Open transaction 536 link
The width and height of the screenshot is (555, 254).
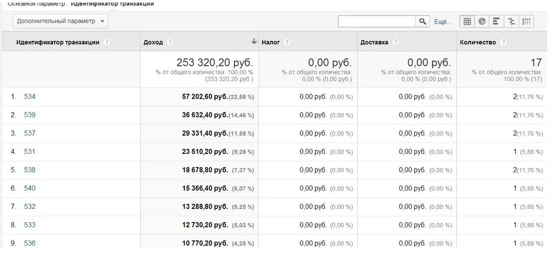click(30, 244)
